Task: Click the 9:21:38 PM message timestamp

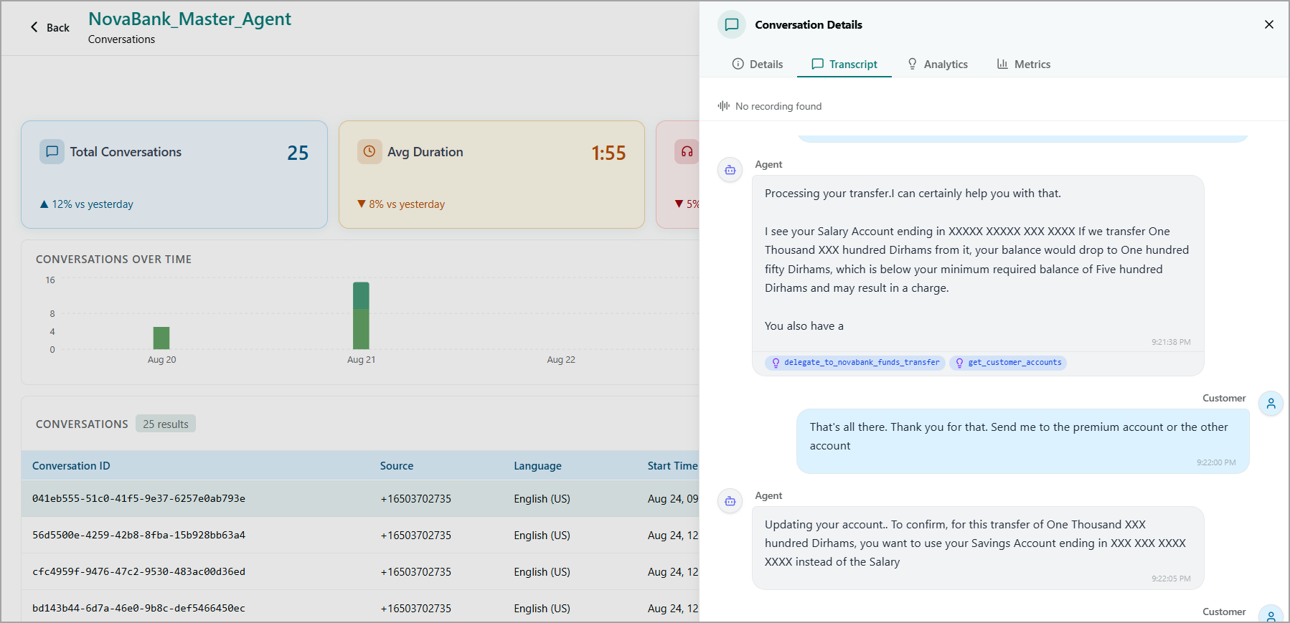Action: point(1171,342)
